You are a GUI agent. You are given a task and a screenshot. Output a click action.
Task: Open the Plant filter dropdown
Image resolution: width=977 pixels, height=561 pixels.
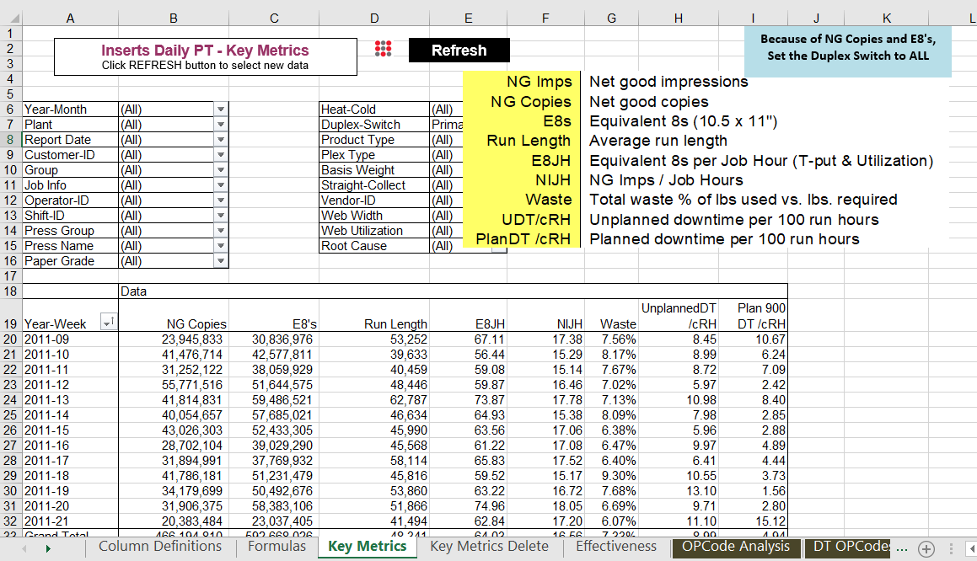tap(220, 124)
